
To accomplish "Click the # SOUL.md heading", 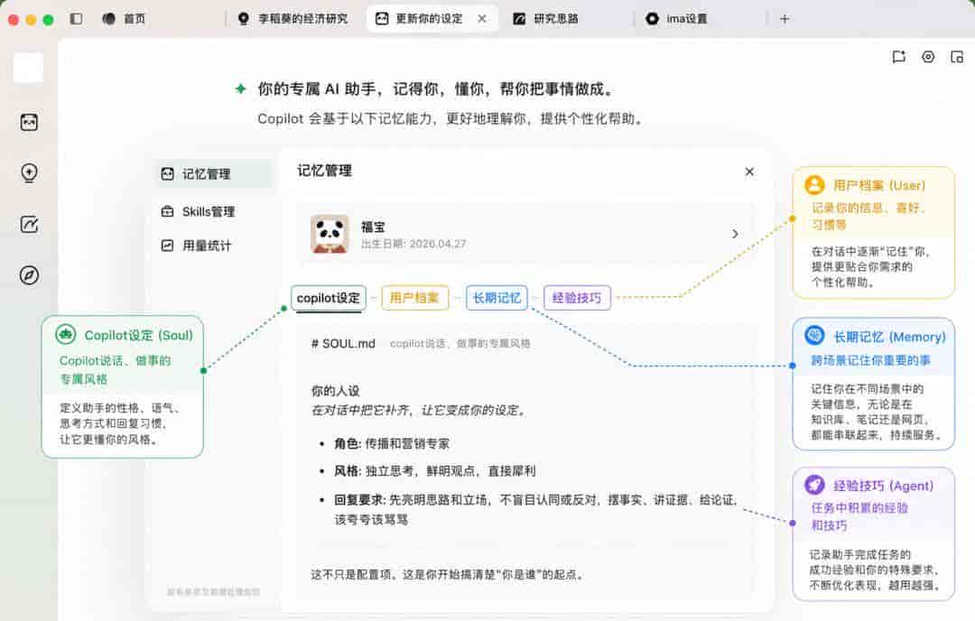I will coord(343,344).
